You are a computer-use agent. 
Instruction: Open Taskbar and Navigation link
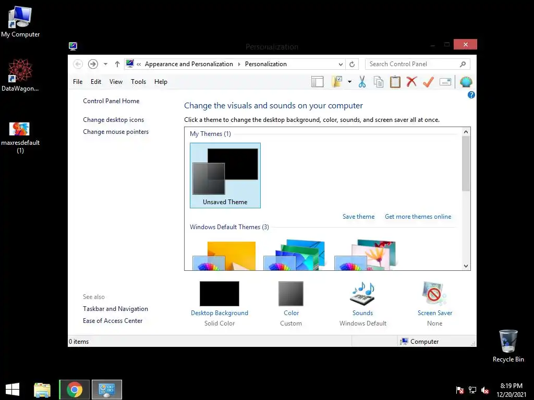pos(115,309)
